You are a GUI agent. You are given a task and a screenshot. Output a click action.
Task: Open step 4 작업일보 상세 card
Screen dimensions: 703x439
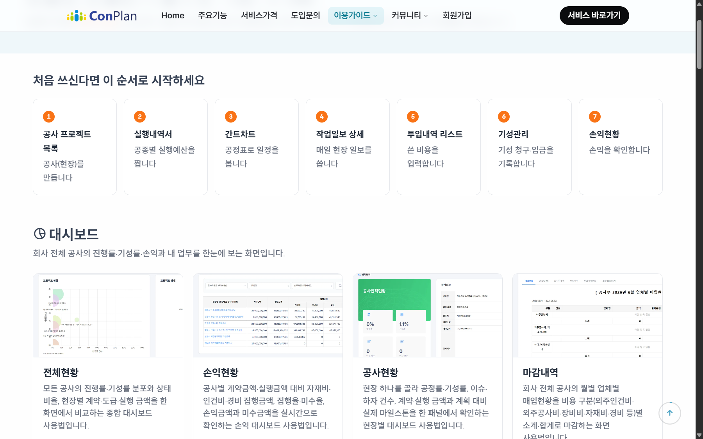(x=348, y=147)
